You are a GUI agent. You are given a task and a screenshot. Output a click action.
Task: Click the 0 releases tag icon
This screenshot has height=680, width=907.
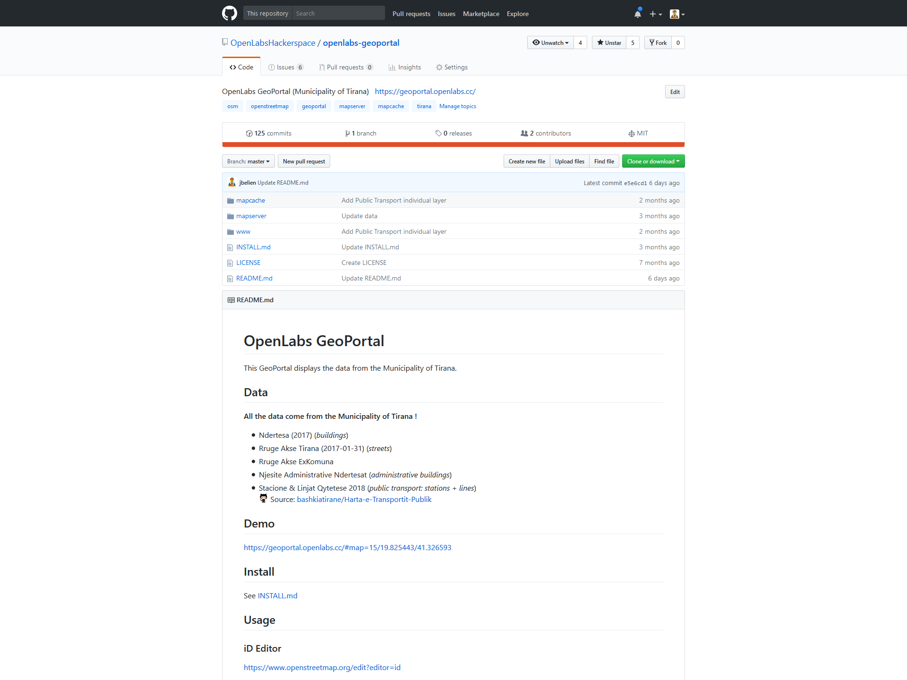tap(438, 134)
